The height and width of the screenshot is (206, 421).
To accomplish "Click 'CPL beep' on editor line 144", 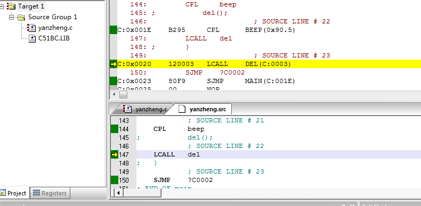I will coord(179,129).
